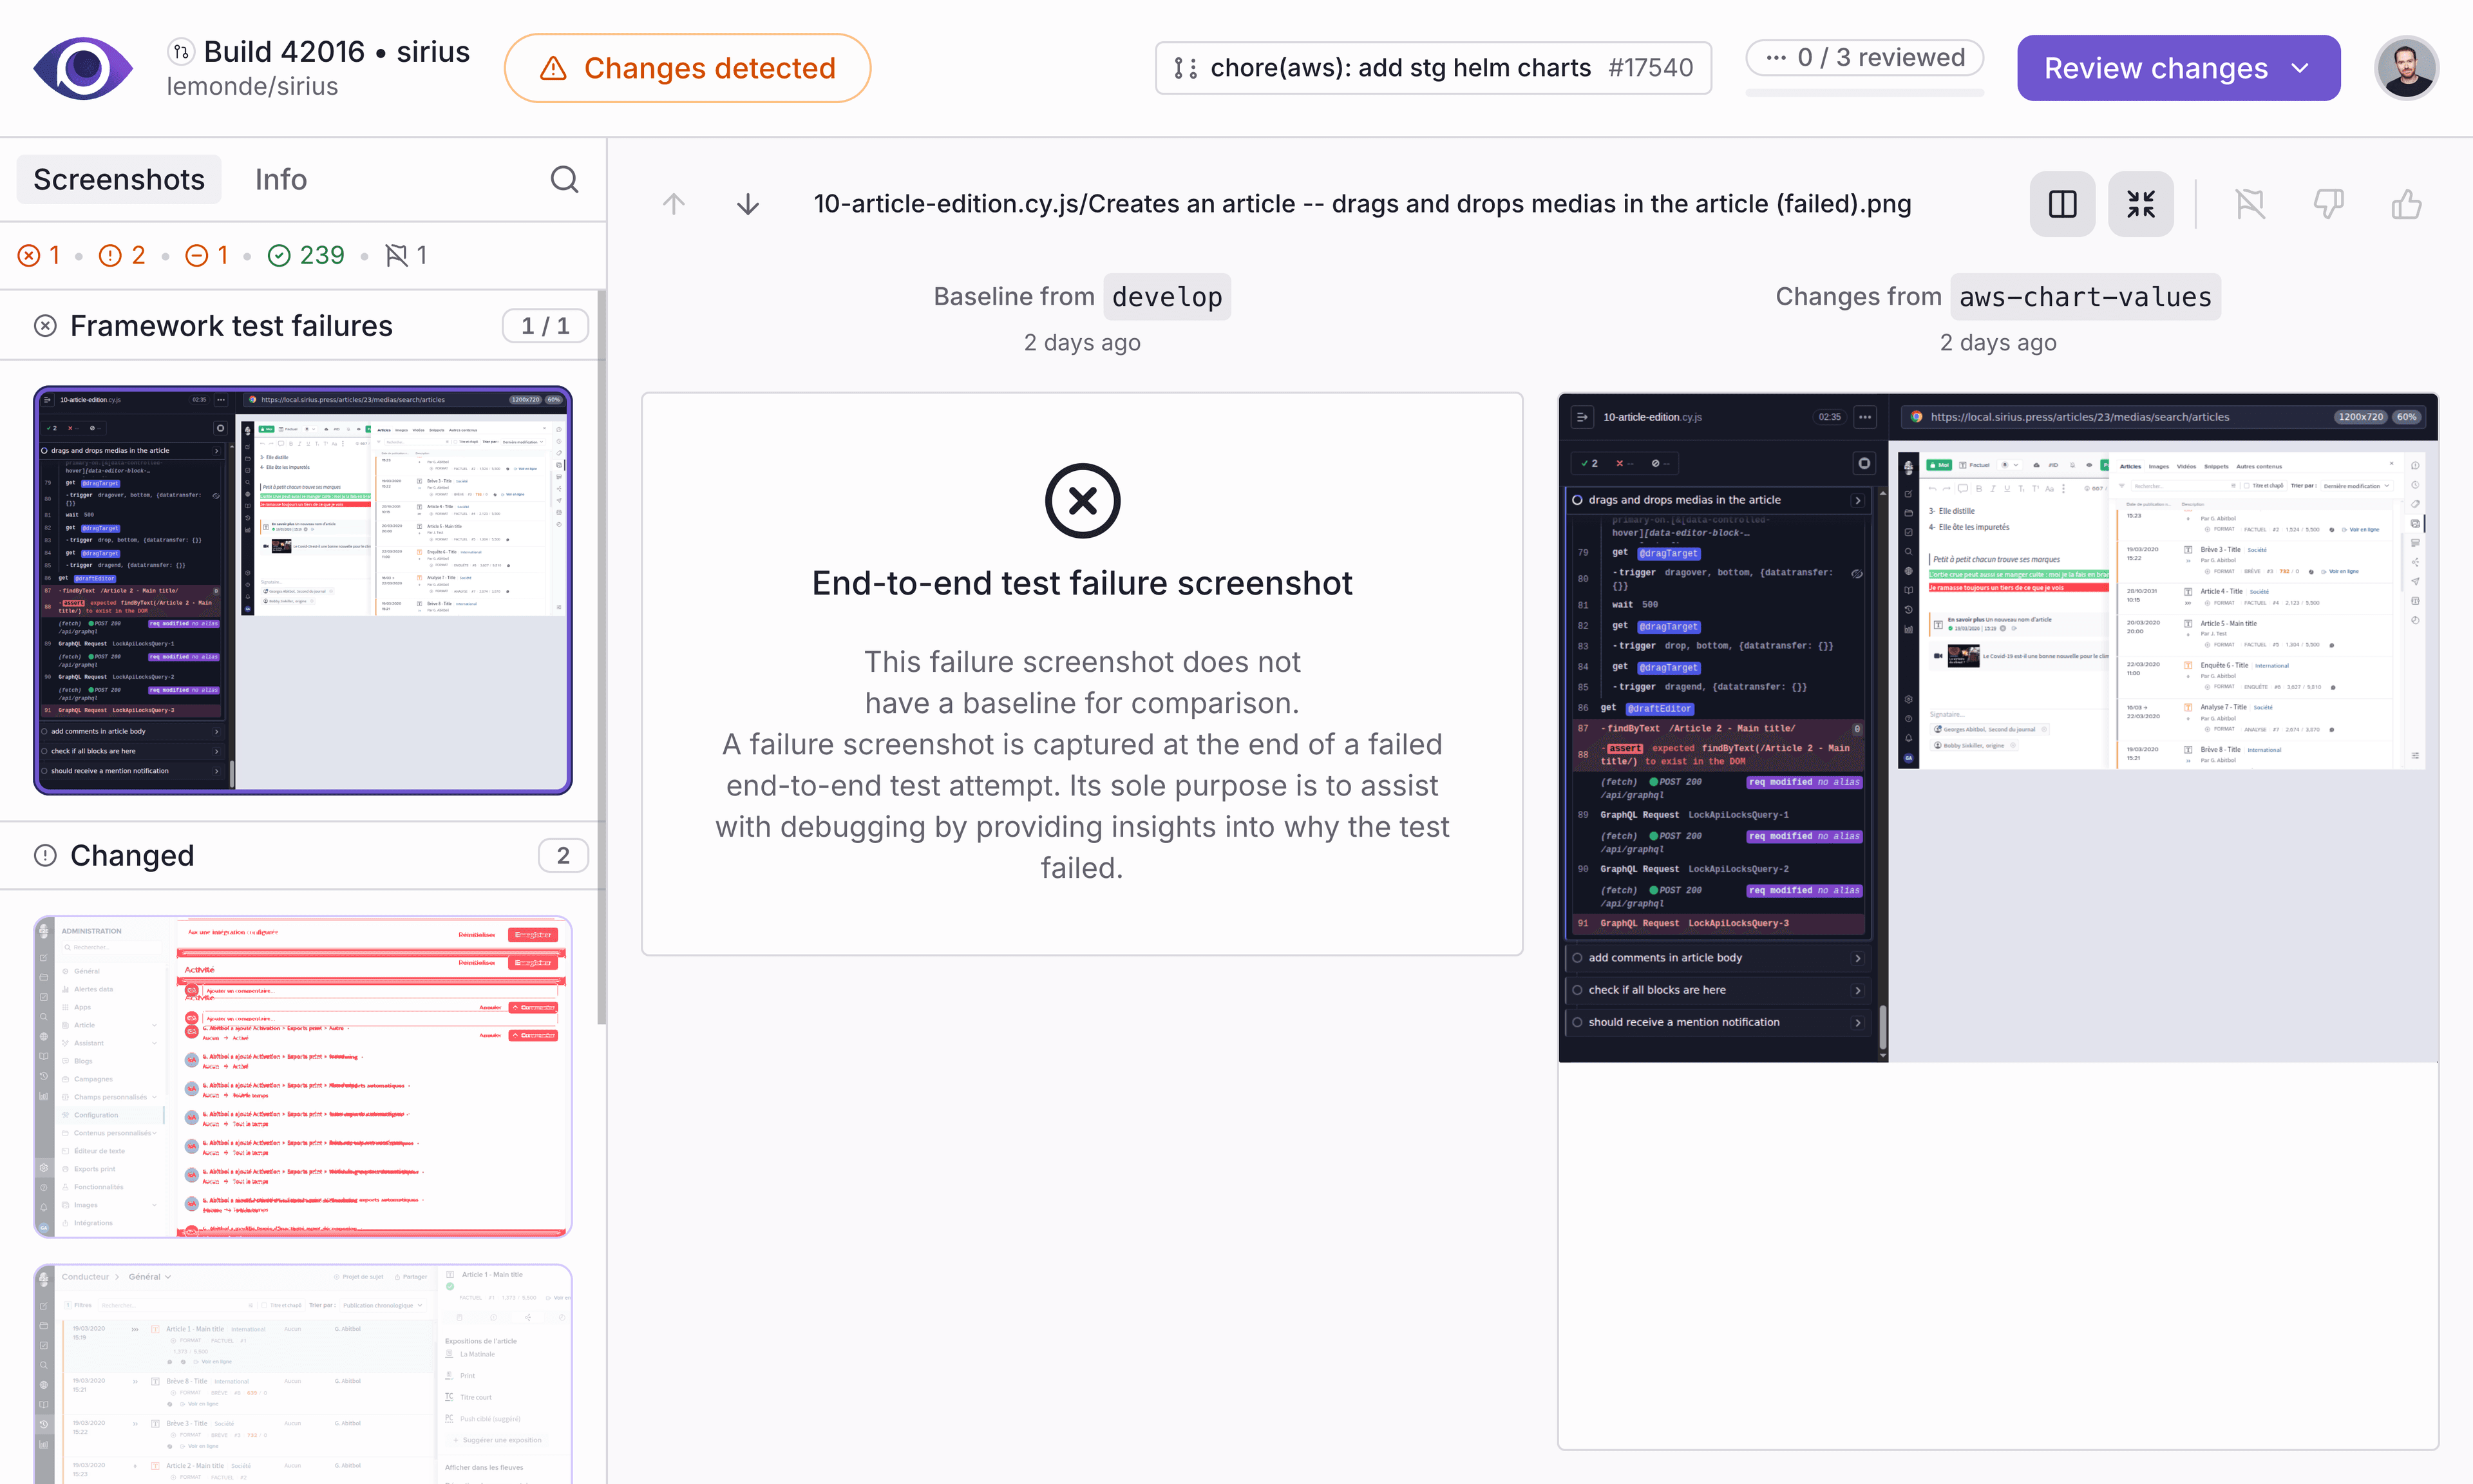Open the Review changes dropdown
This screenshot has height=1484, width=2473.
2177,67
